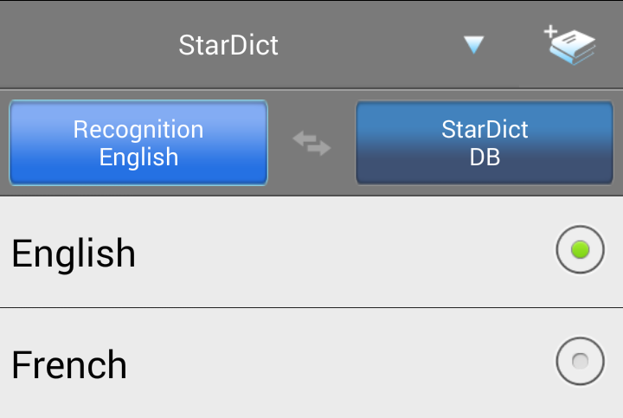623x418 pixels.
Task: Open the dropdown triangle next to StarDict
Action: (x=473, y=45)
